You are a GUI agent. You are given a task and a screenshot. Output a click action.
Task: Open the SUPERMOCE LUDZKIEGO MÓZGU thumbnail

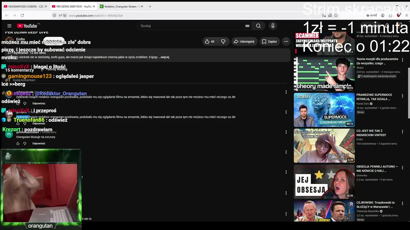324,110
